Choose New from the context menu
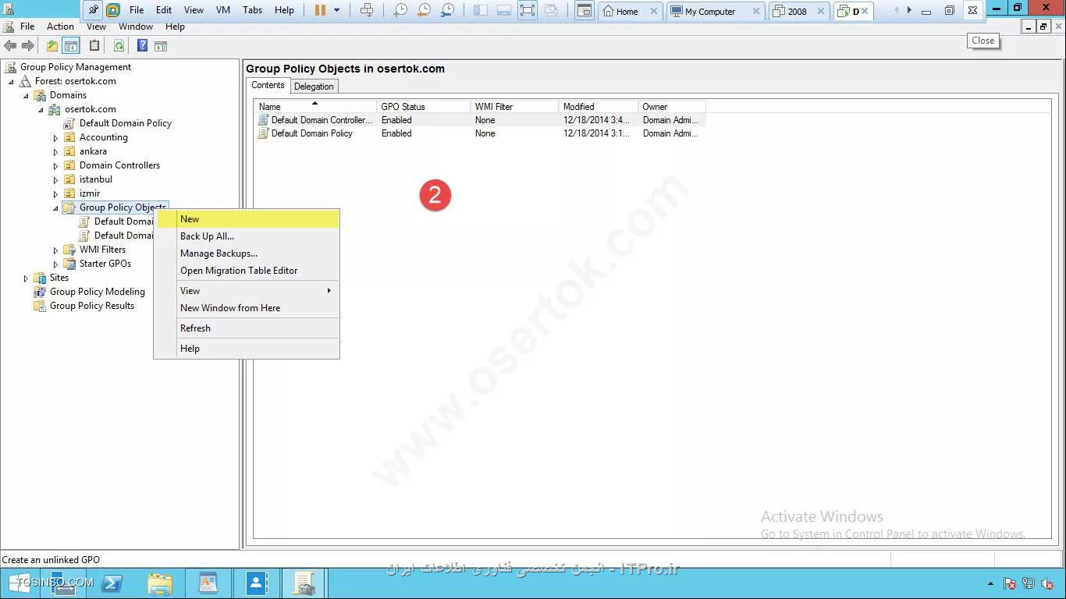 coord(247,219)
